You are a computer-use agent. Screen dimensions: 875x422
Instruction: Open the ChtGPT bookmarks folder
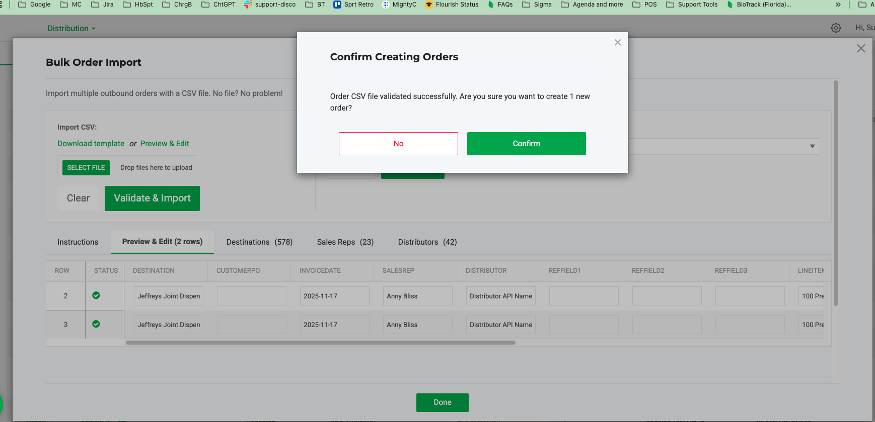218,5
